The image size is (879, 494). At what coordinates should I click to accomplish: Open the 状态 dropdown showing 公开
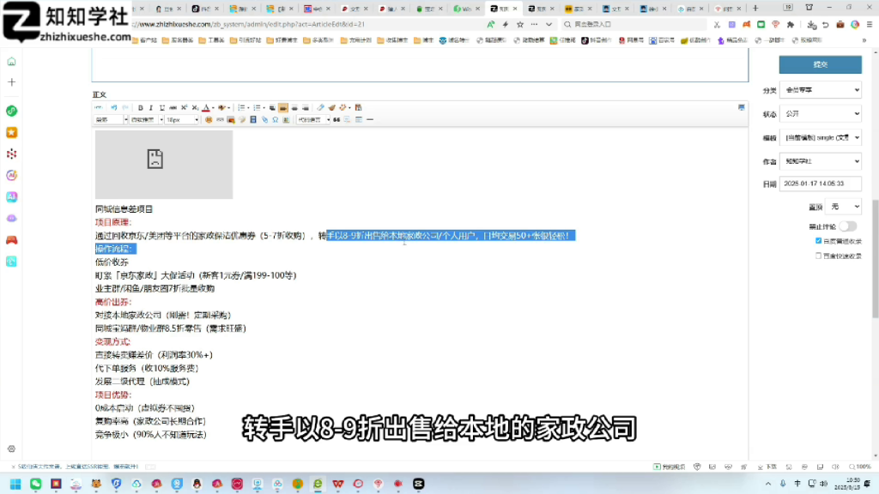(820, 112)
